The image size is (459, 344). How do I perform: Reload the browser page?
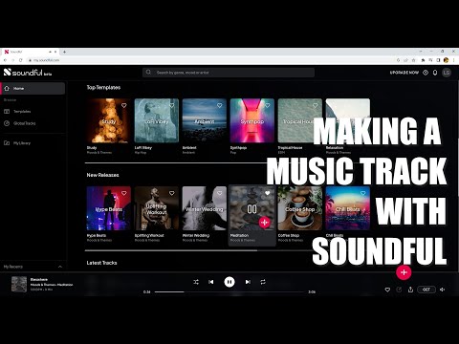pyautogui.click(x=21, y=60)
